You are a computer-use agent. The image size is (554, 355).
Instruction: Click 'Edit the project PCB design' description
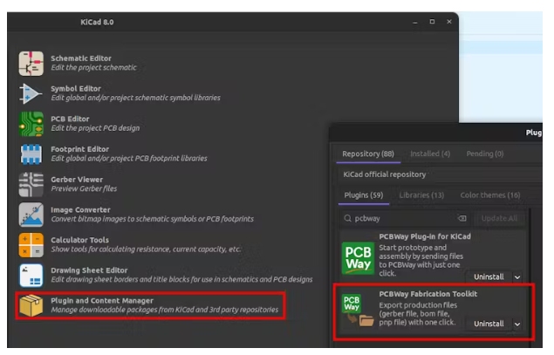point(95,128)
